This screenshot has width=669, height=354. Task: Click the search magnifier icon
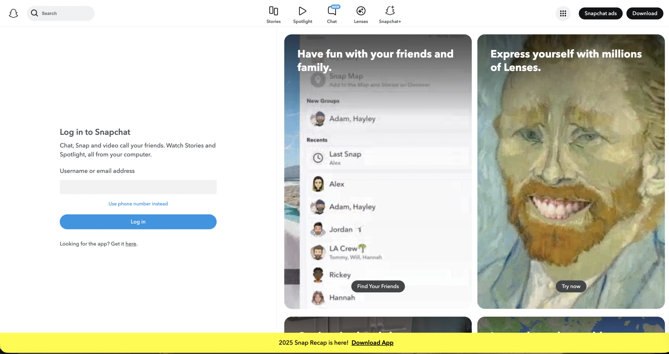34,13
